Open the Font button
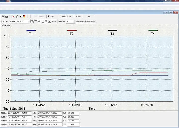 point(88,16)
